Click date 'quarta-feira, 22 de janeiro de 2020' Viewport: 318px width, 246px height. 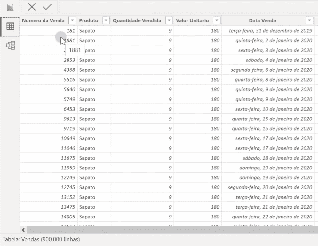tap(272, 217)
